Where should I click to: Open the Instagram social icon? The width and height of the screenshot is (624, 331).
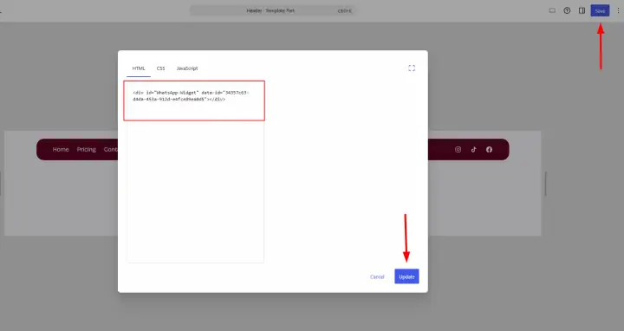[x=458, y=150]
